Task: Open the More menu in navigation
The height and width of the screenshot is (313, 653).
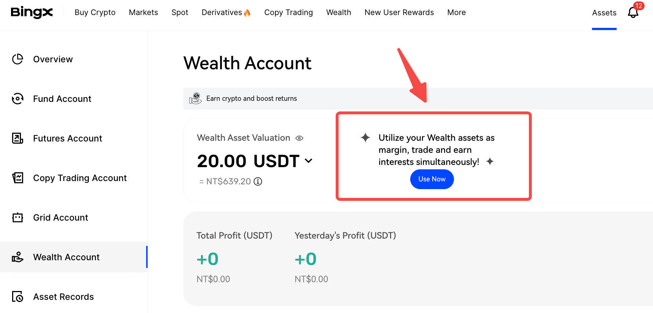Action: pyautogui.click(x=457, y=12)
